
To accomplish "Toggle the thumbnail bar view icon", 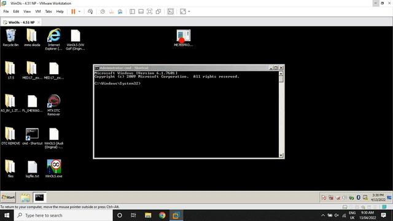I will click(x=141, y=12).
